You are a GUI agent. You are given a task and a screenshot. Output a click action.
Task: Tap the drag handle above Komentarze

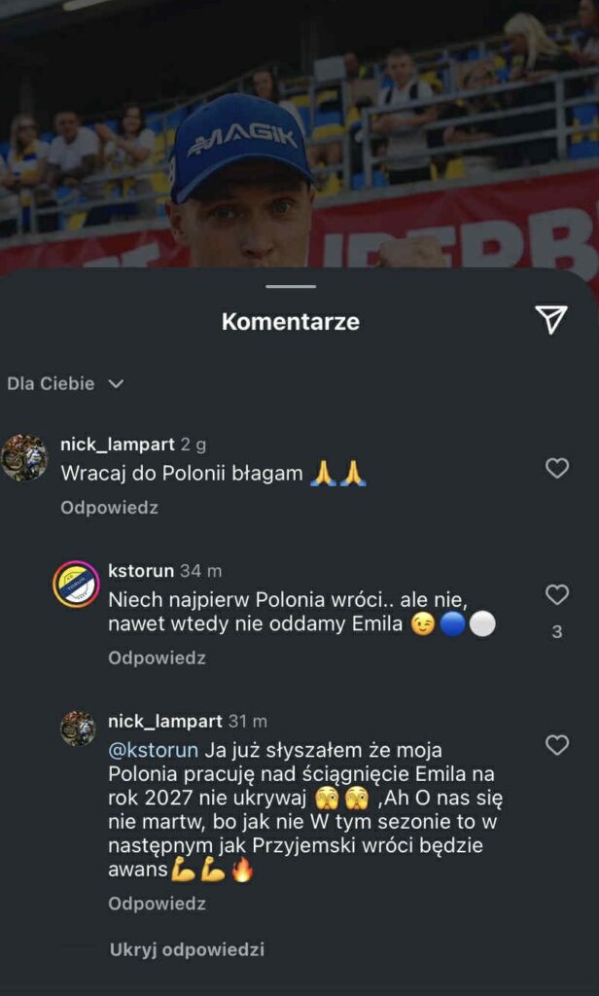(291, 287)
